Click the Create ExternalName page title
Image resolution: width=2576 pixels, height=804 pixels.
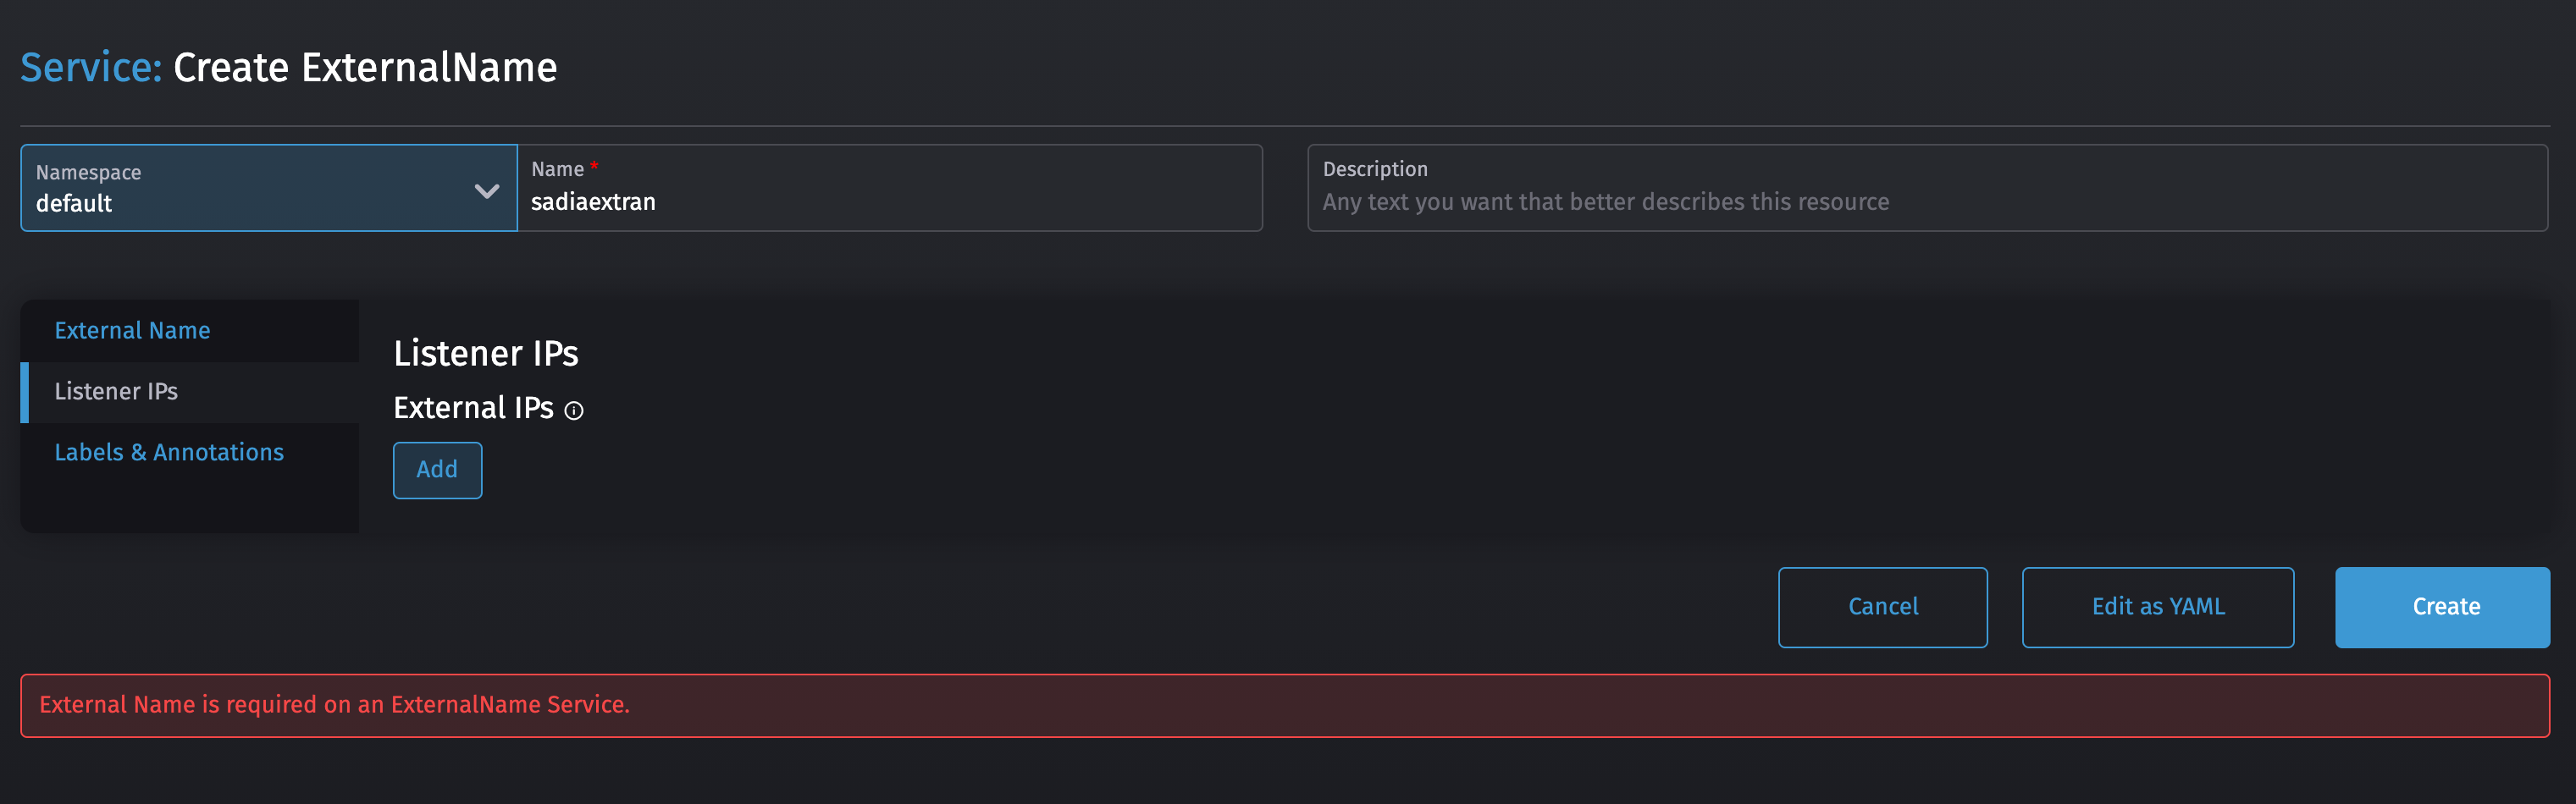[x=364, y=67]
